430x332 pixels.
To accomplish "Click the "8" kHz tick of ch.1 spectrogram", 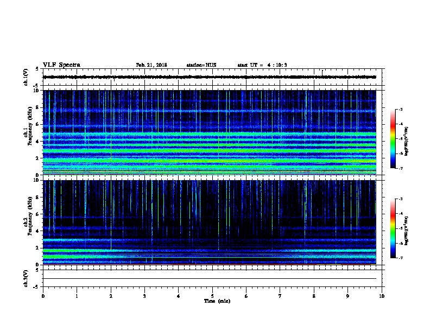I will pyautogui.click(x=38, y=107).
